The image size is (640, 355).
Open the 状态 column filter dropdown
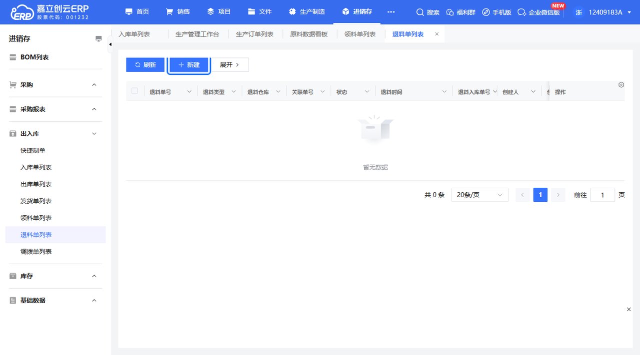click(x=367, y=92)
